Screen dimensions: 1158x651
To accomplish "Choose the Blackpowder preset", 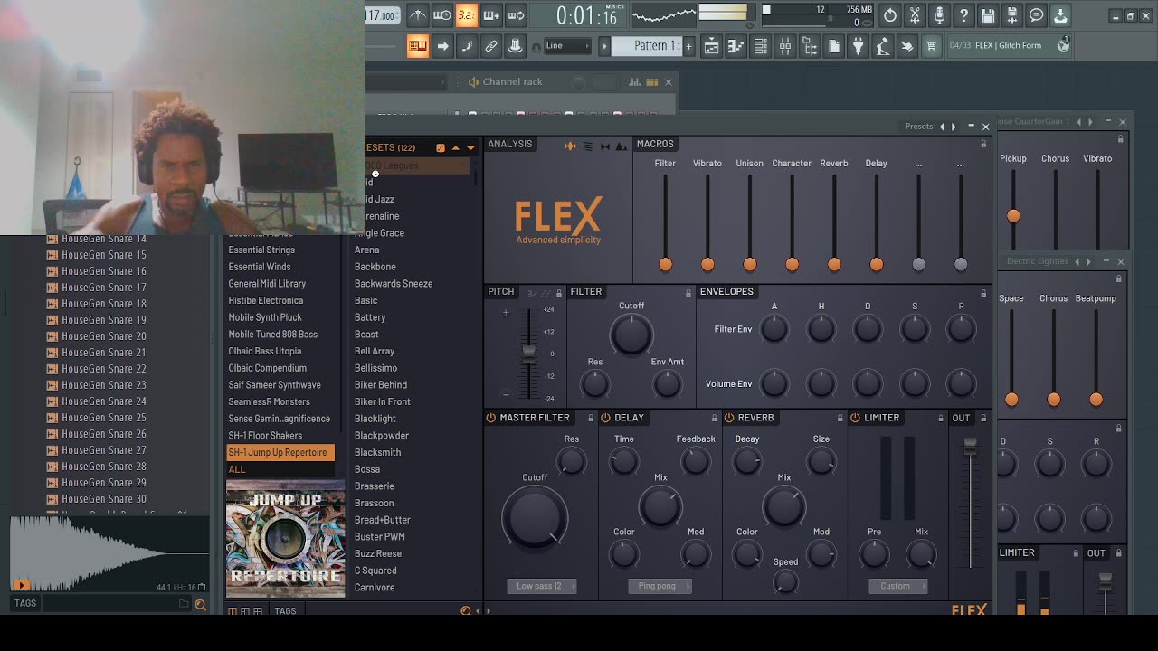I will point(382,435).
